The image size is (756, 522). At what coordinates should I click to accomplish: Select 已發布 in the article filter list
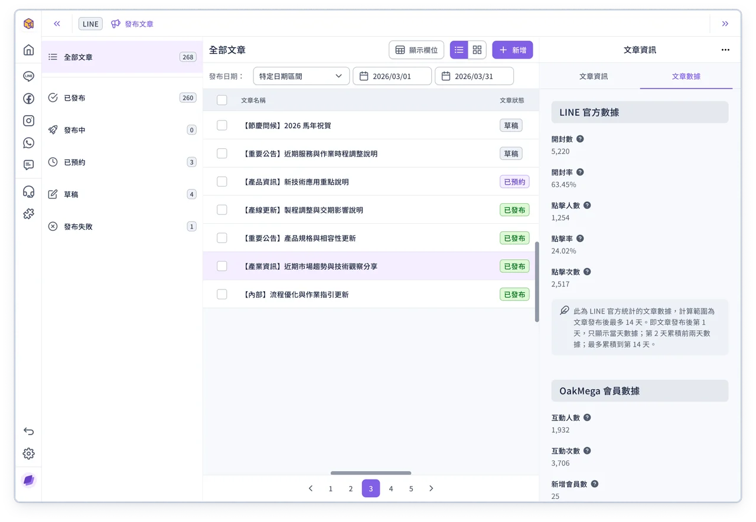[122, 98]
